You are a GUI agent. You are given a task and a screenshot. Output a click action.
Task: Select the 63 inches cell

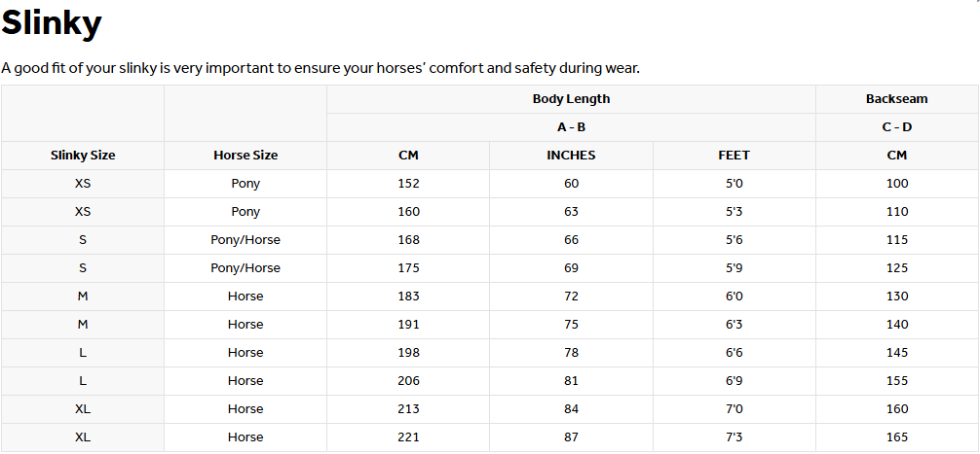[571, 212]
